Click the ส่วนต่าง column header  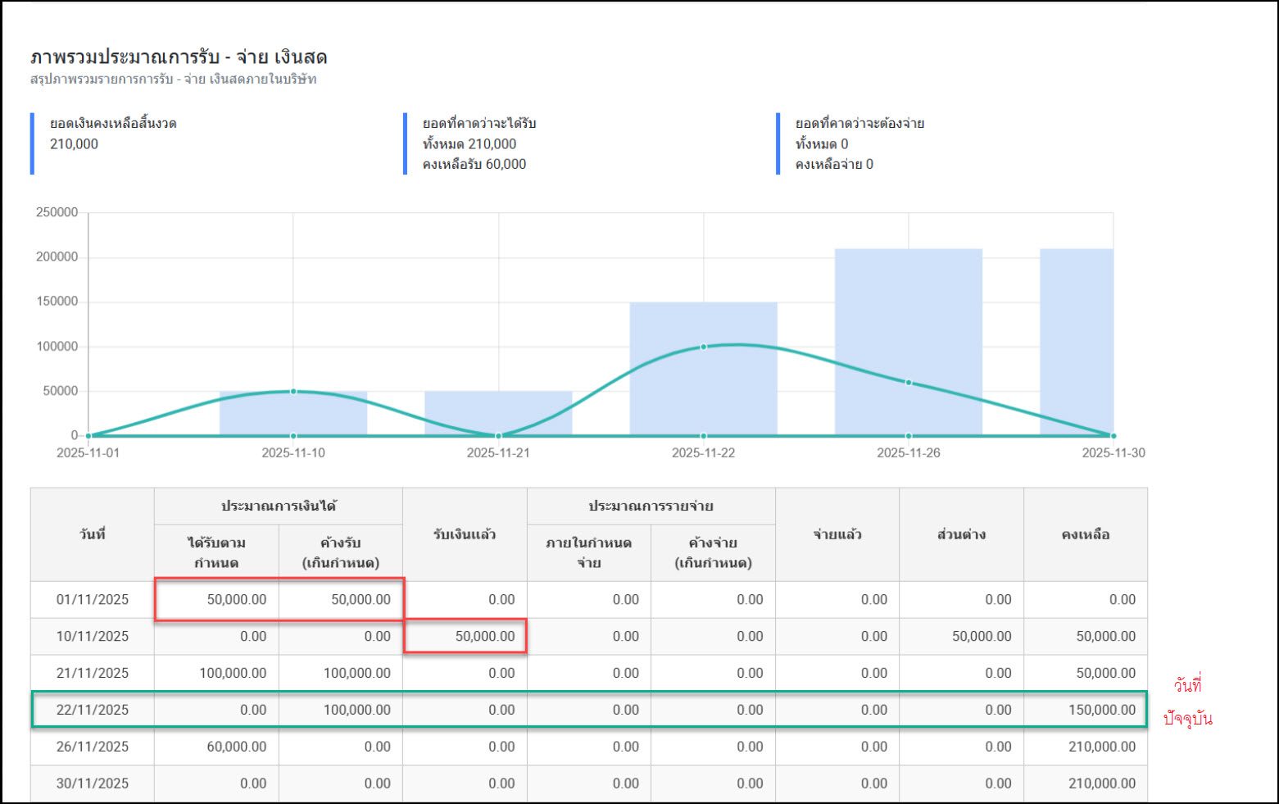961,534
